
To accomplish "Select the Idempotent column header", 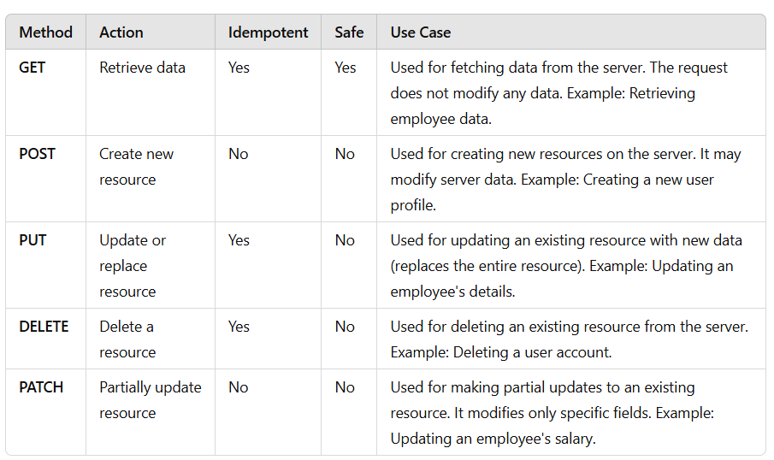I will (268, 32).
